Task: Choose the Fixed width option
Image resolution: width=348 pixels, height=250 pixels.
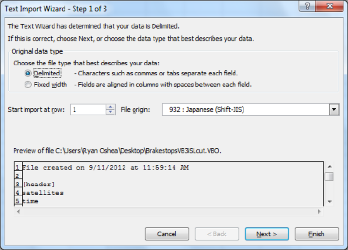Action: (28, 85)
